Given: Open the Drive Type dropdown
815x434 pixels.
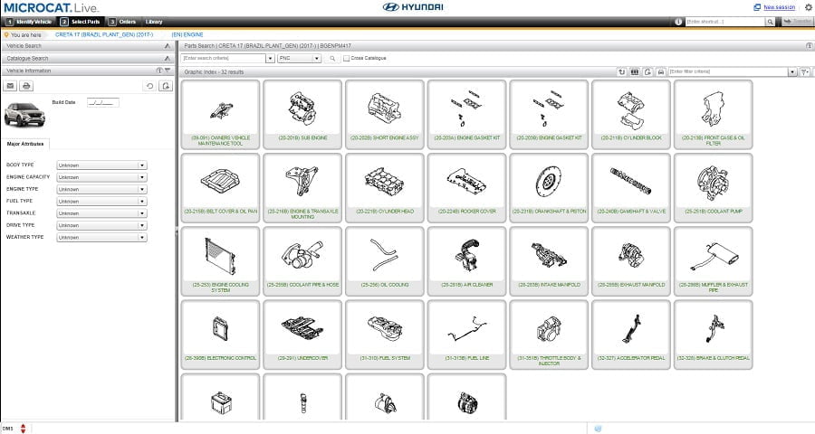Looking at the screenshot, I should coord(101,225).
